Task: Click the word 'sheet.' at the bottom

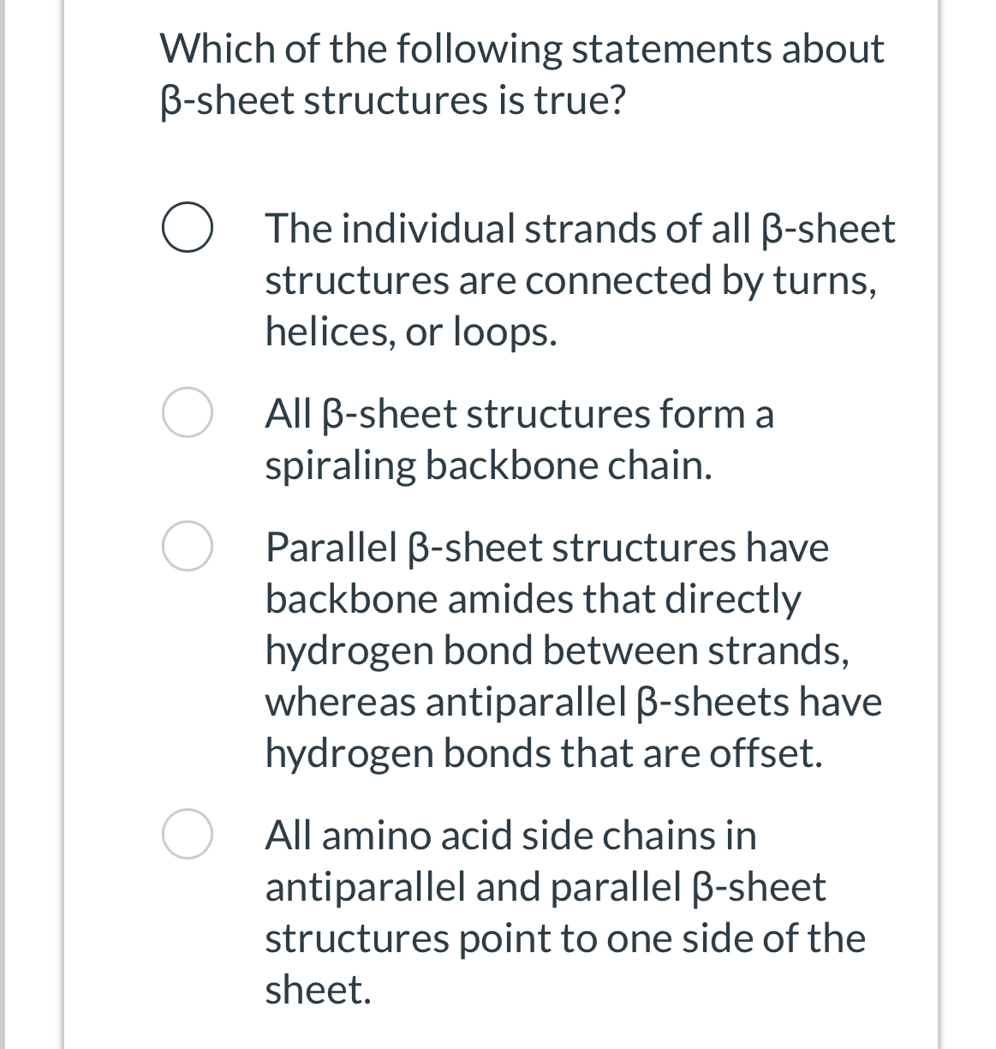Action: tap(316, 992)
